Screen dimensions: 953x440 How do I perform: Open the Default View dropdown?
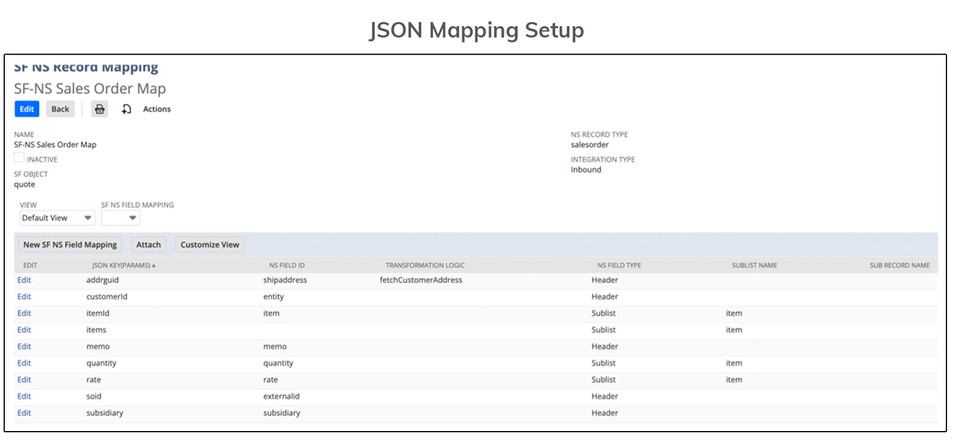tap(57, 218)
